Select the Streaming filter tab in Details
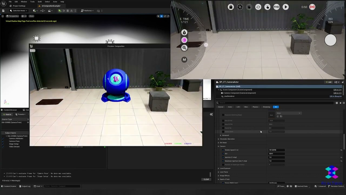The width and height of the screenshot is (346, 195). [x=266, y=107]
